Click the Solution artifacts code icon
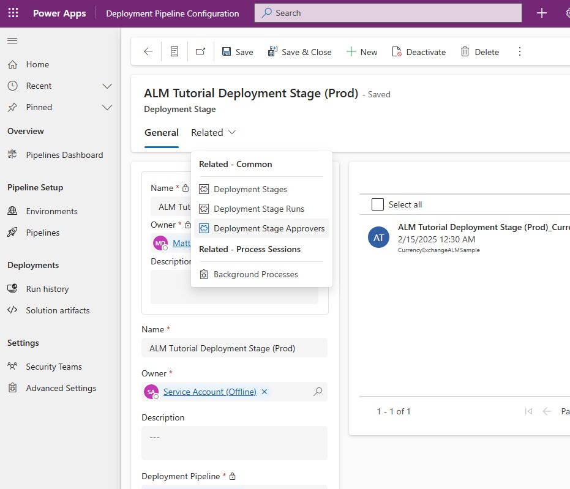Screen dimensions: 570x489 12,310
